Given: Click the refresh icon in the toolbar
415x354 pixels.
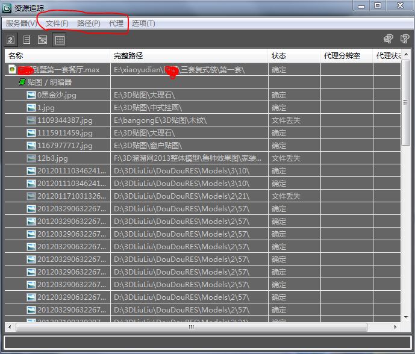Looking at the screenshot, I should 11,40.
